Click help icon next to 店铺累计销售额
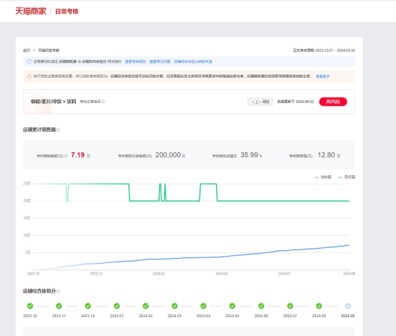Viewport: 396px width, 336px height. click(x=58, y=130)
